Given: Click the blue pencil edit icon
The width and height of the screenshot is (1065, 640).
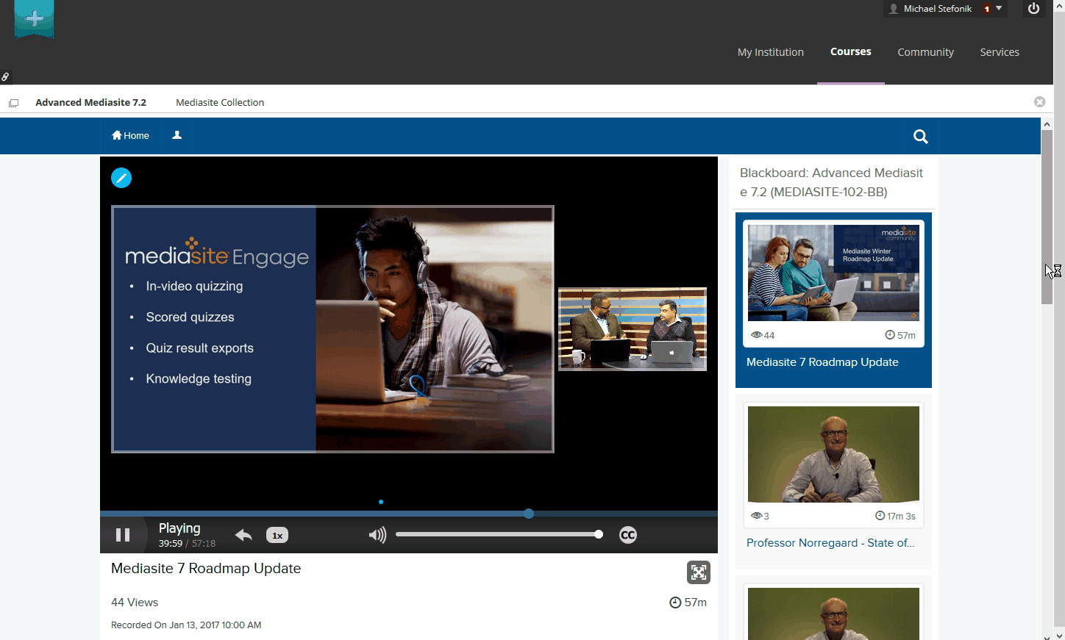Looking at the screenshot, I should (121, 178).
